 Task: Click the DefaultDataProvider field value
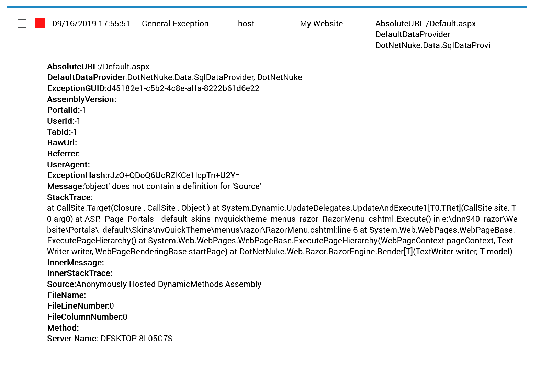[213, 77]
